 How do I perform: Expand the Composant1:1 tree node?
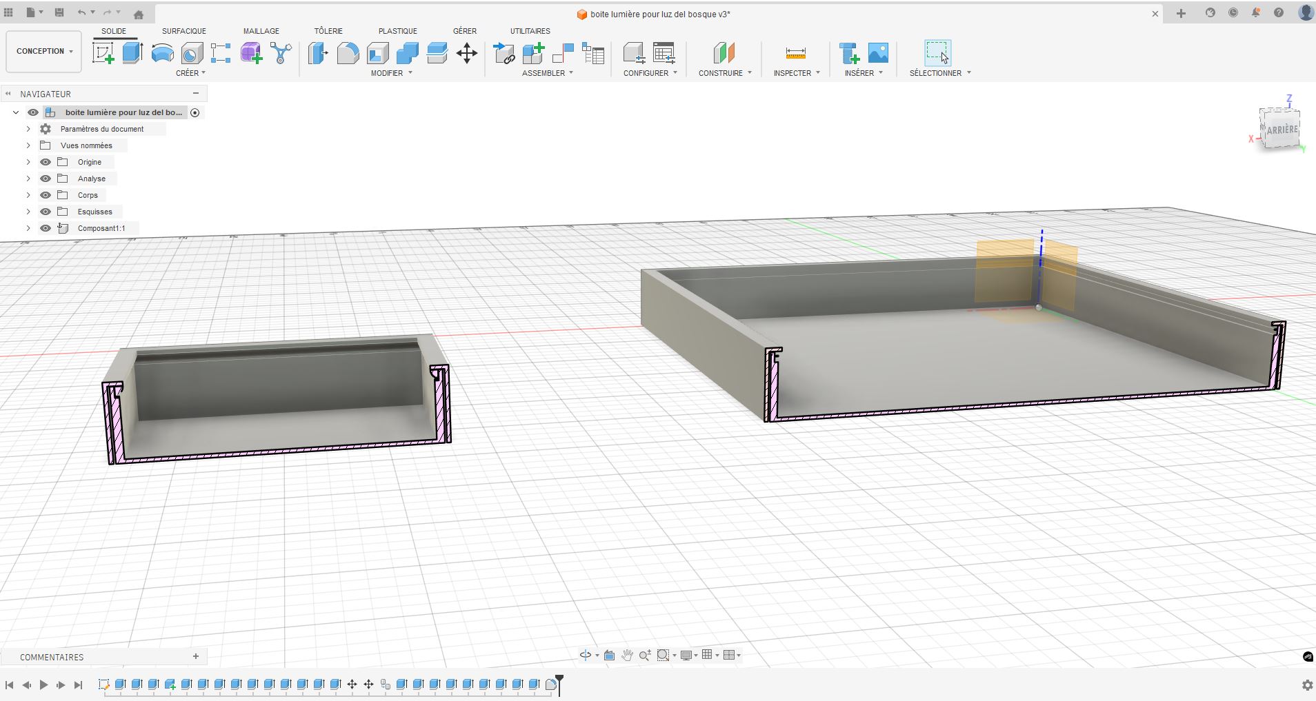[28, 228]
